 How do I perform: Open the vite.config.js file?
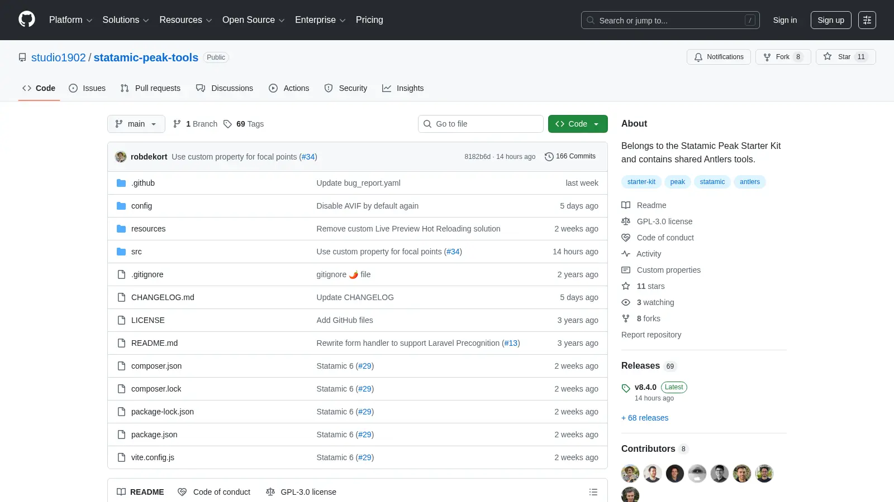pyautogui.click(x=153, y=457)
